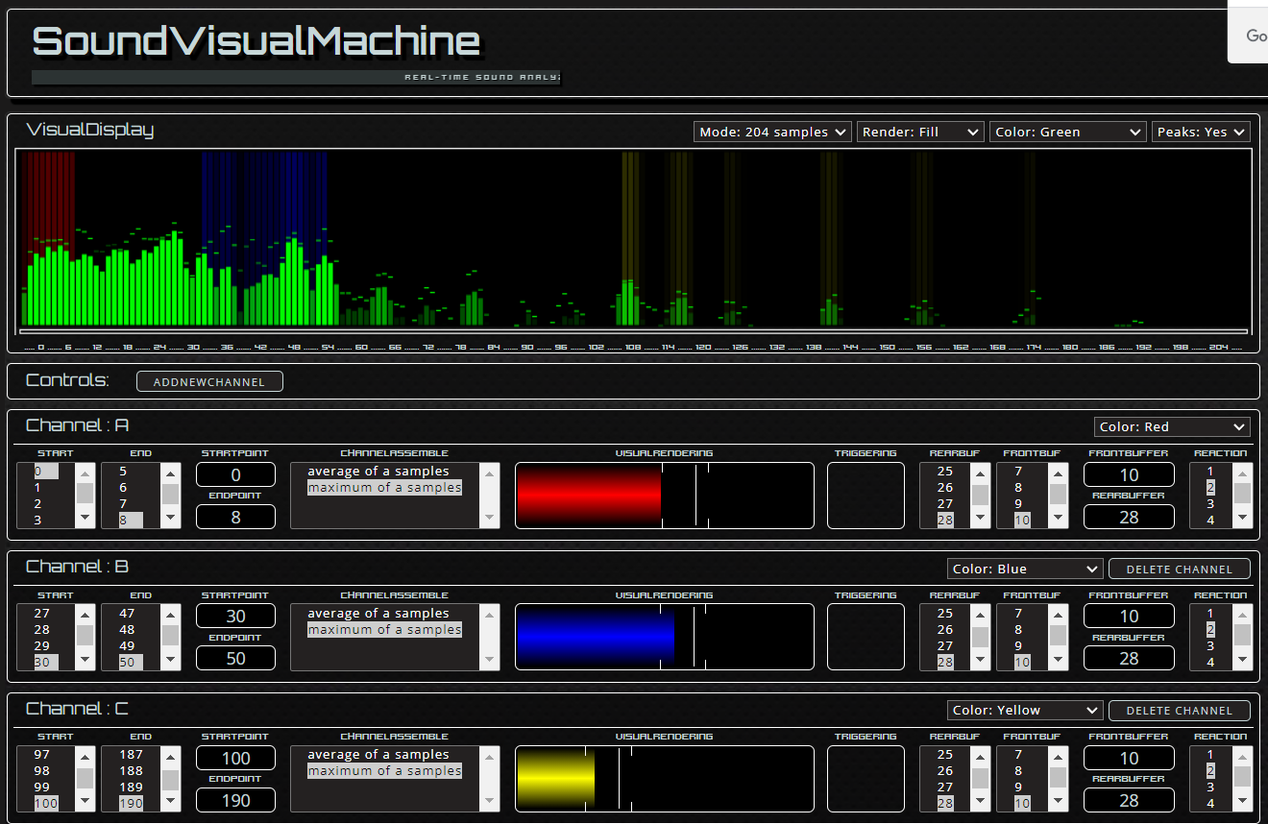Click Channel B ENDPOINT field showing 50
The height and width of the screenshot is (824, 1268).
click(x=236, y=659)
